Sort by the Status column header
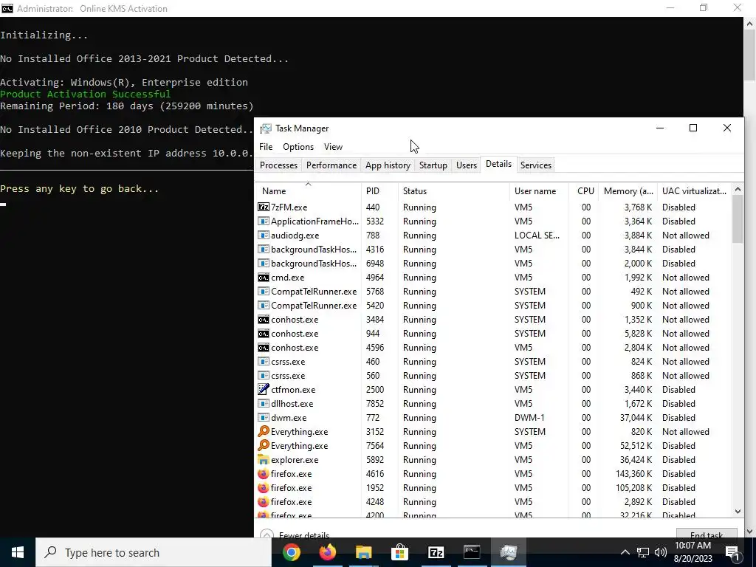This screenshot has width=756, height=567. click(x=454, y=191)
